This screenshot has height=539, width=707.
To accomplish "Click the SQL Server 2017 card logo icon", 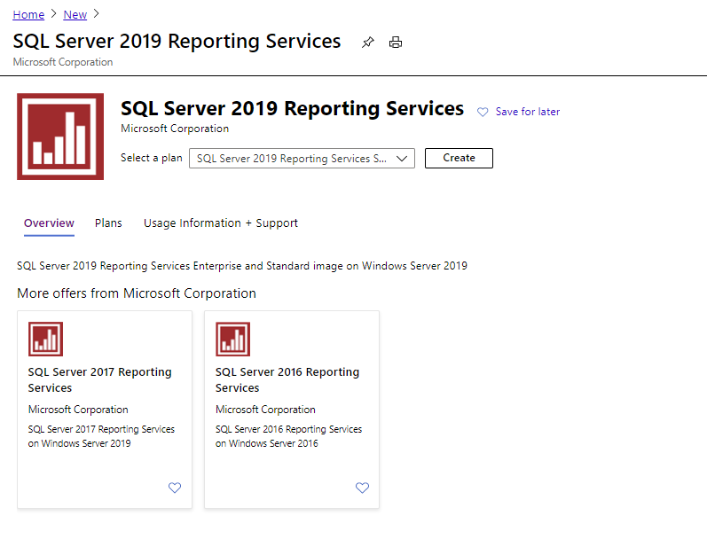I will 45,339.
